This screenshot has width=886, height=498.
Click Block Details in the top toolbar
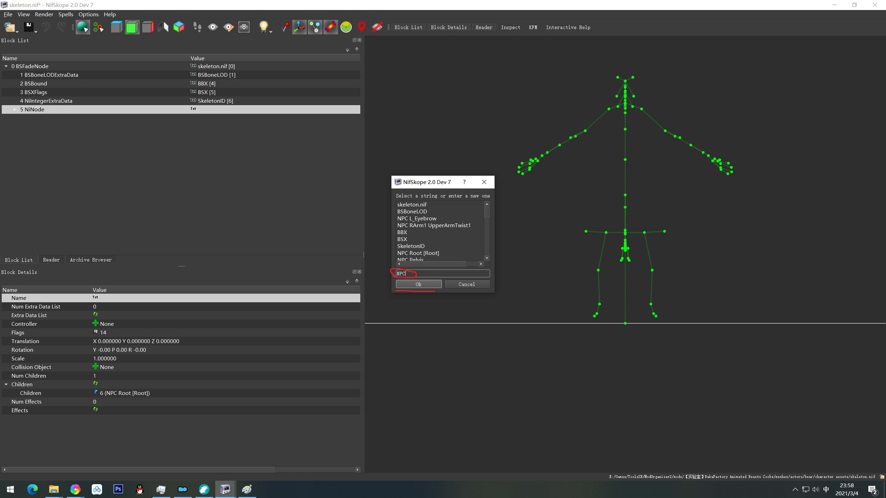point(449,28)
